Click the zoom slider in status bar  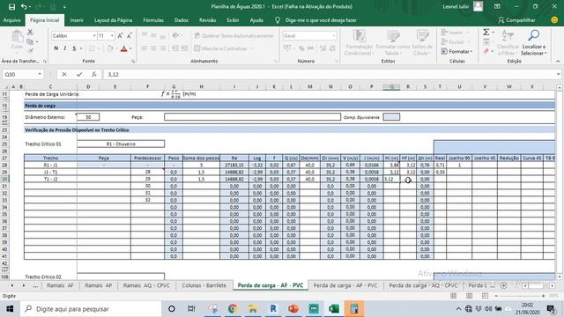[x=520, y=296]
